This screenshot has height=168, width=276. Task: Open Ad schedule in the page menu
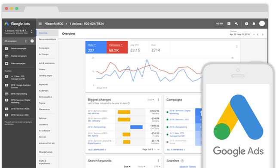(44, 131)
